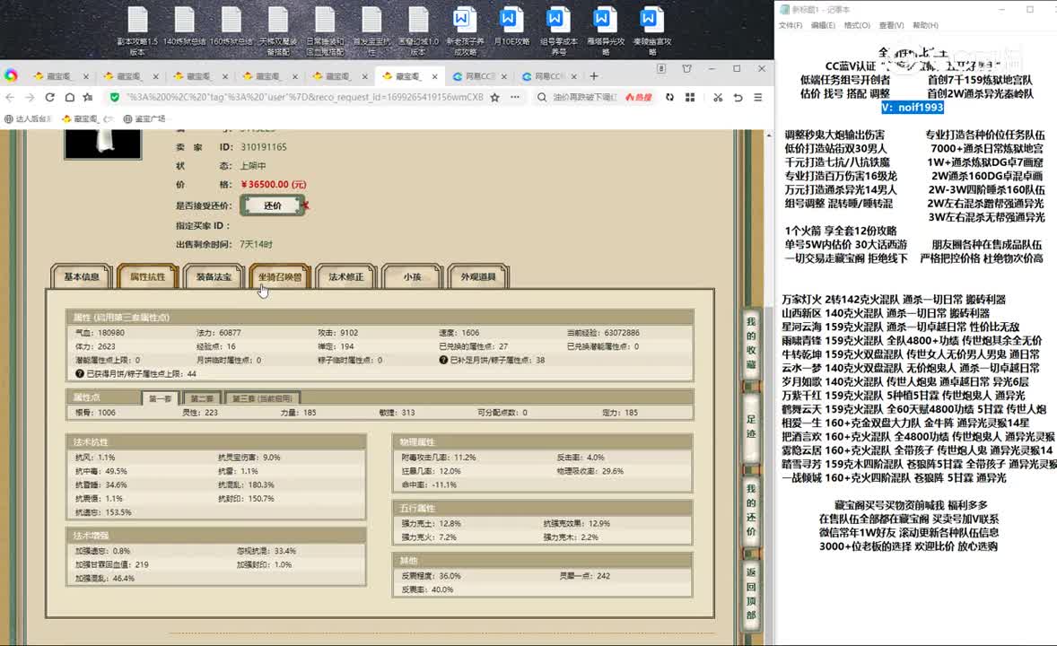1057x646 pixels.
Task: Select desktop file 天梯双魔装备搭配
Action: (x=278, y=31)
